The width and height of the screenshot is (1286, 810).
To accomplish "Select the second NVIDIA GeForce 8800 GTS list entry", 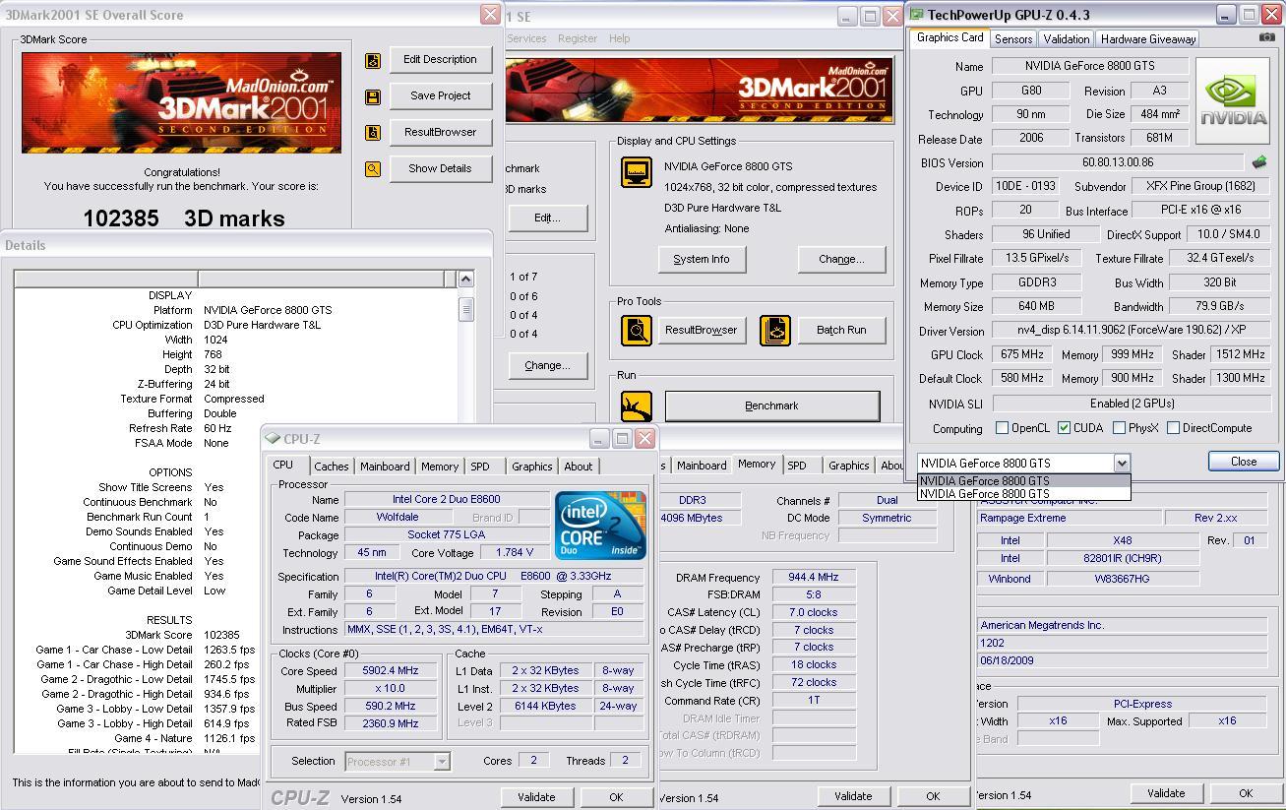I will [x=1023, y=494].
